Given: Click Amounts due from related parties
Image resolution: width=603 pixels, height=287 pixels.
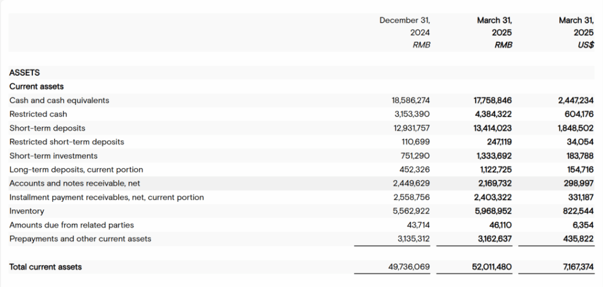Looking at the screenshot, I should [71, 225].
